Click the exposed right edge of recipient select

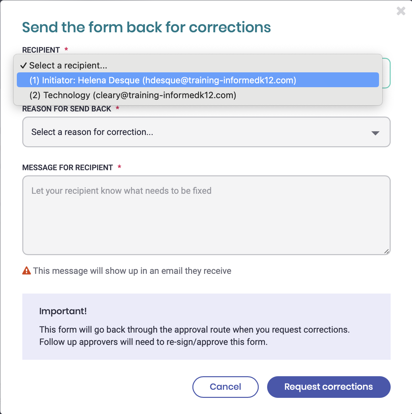[x=386, y=73]
